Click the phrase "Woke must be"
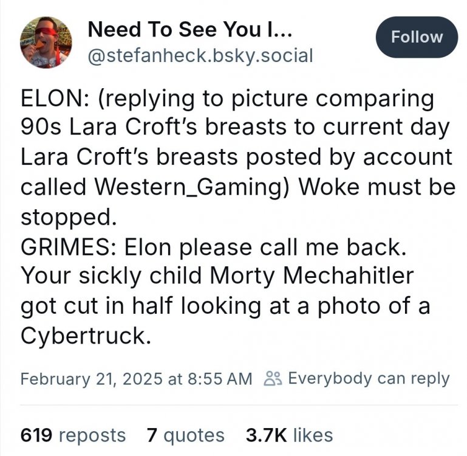Screen dimensions: 467x456 375,187
